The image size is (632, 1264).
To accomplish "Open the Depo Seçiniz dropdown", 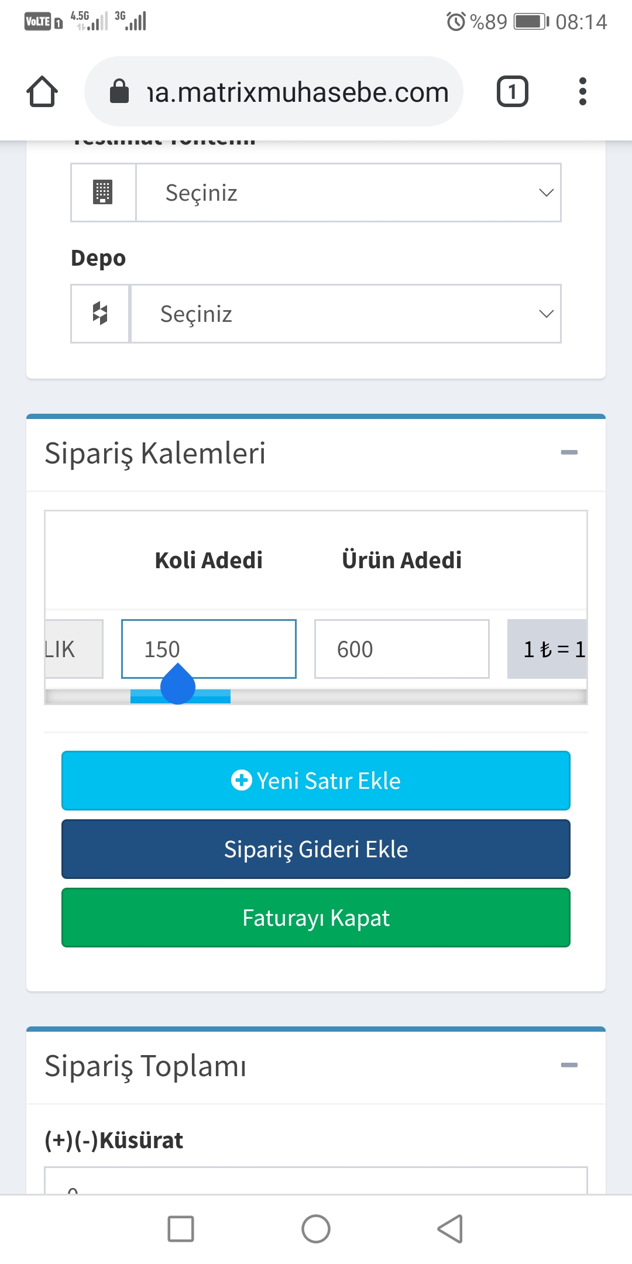I will (x=345, y=314).
